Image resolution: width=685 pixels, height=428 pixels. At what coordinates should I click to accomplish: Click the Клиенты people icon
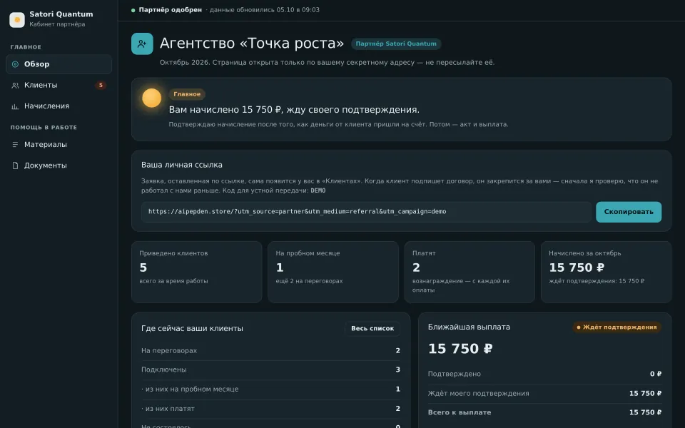click(15, 85)
